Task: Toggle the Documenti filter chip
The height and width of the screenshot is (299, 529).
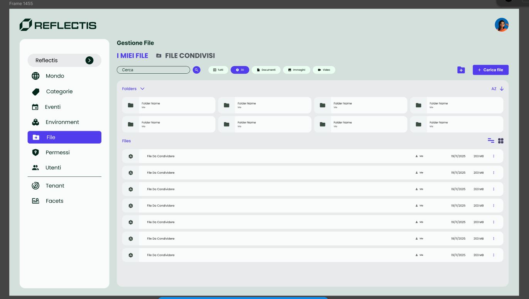Action: coord(266,70)
